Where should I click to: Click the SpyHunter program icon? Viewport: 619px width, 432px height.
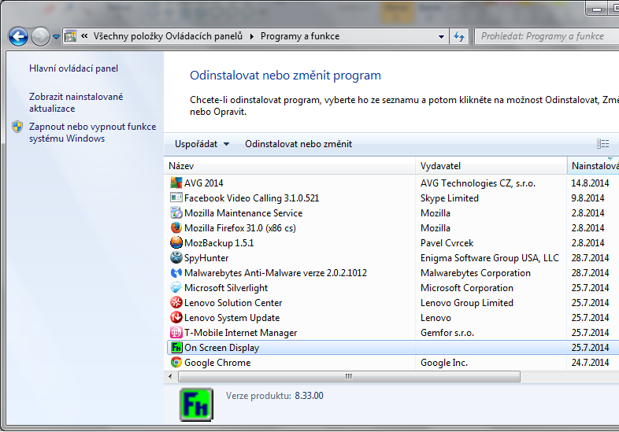[x=176, y=258]
